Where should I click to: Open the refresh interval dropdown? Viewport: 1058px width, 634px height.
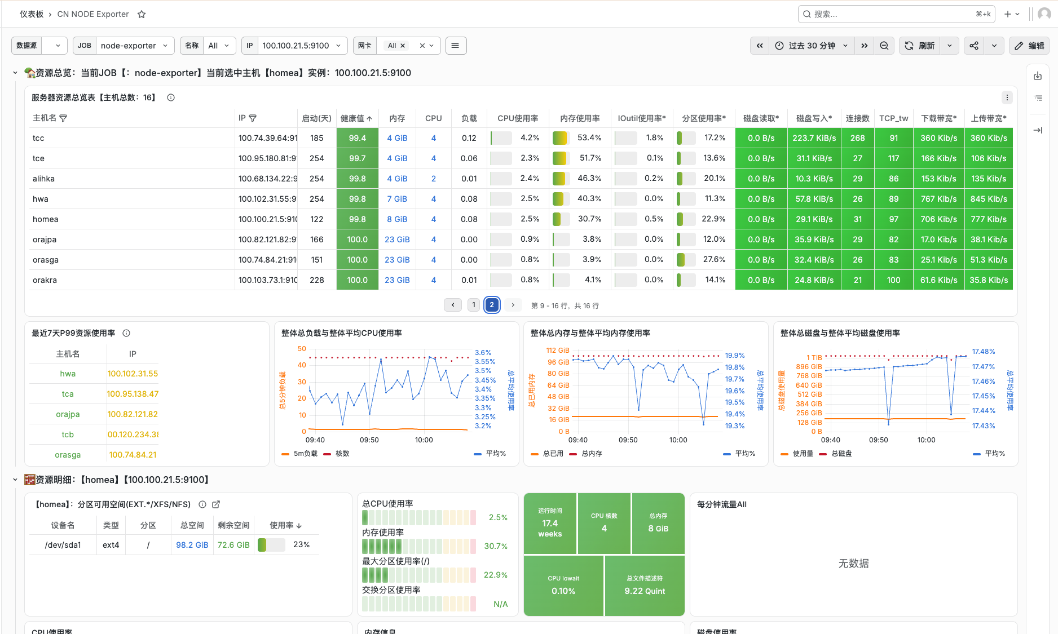click(950, 46)
